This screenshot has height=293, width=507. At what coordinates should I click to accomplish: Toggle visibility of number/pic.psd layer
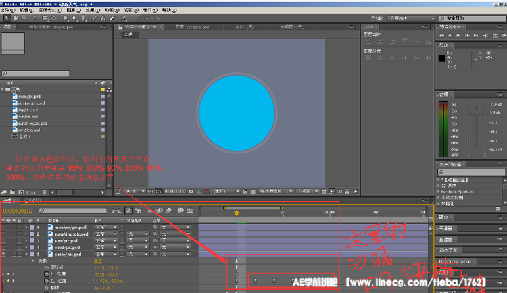coord(3,227)
